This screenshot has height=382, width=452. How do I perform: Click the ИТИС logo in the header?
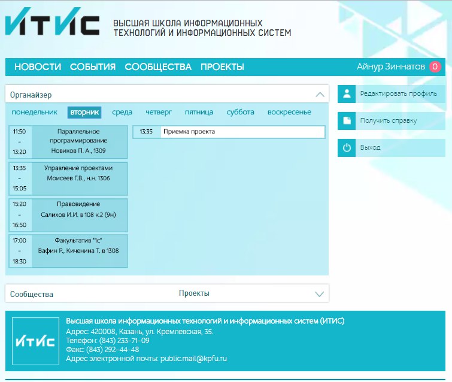(x=53, y=25)
